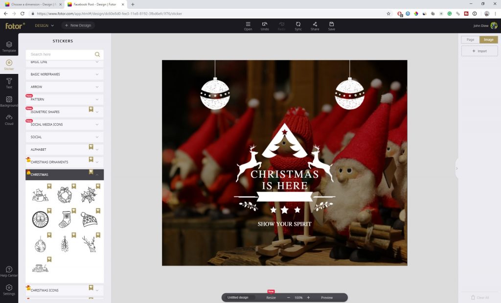
Task: Expand the Christmas Icons category
Action: pos(65,290)
